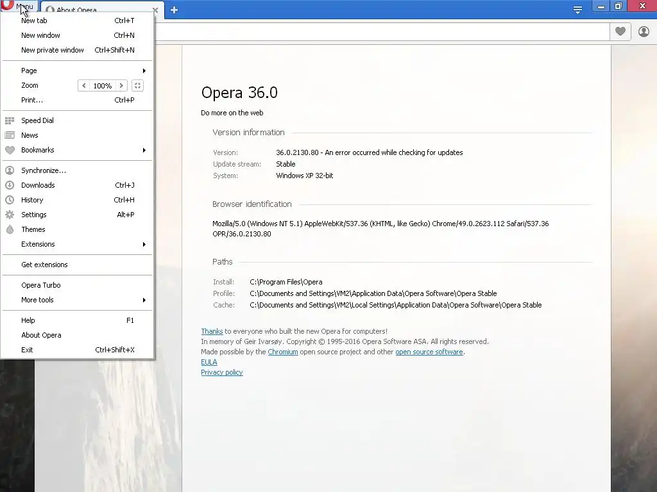Click the Themes droplet icon
657x492 pixels.
click(x=10, y=229)
